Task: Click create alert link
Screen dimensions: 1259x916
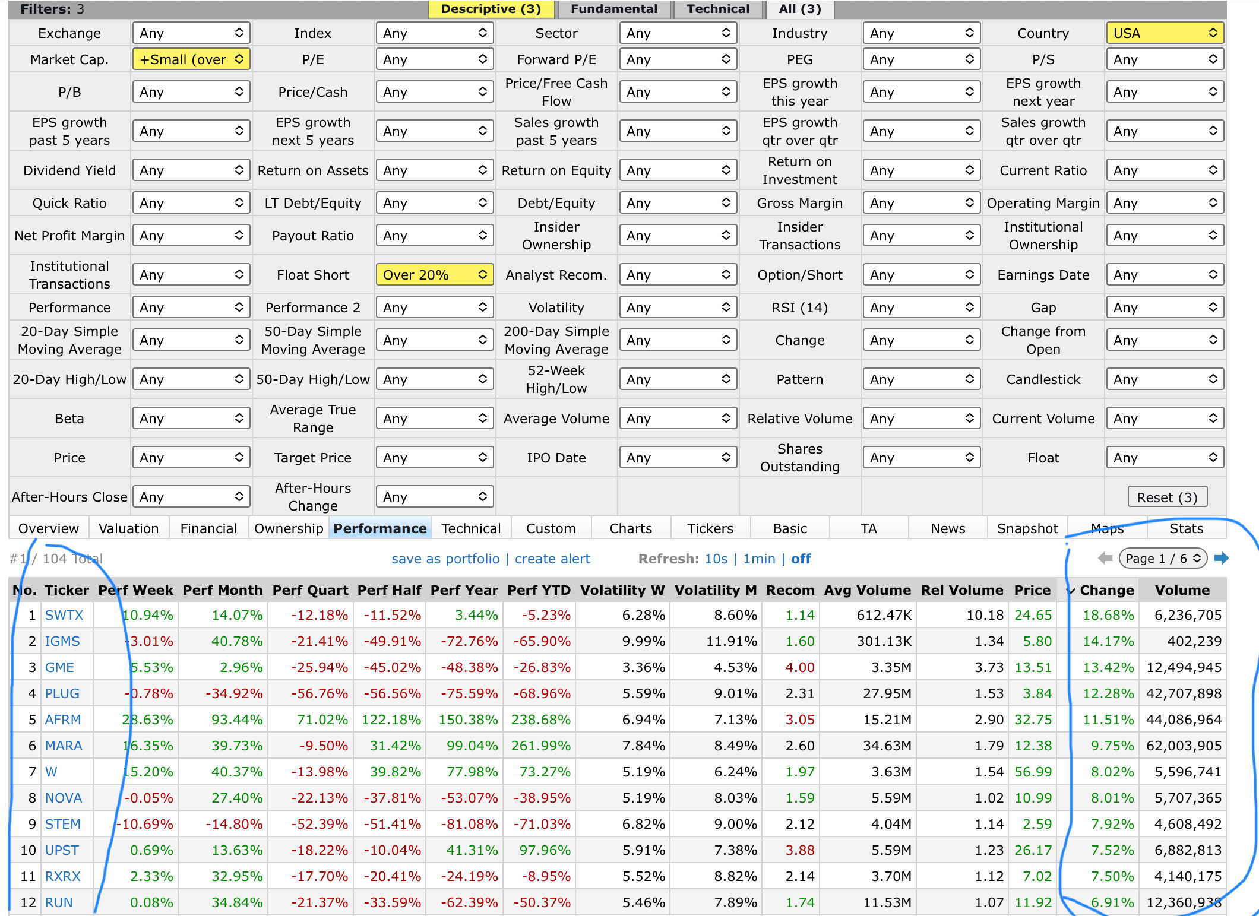Action: coord(552,559)
